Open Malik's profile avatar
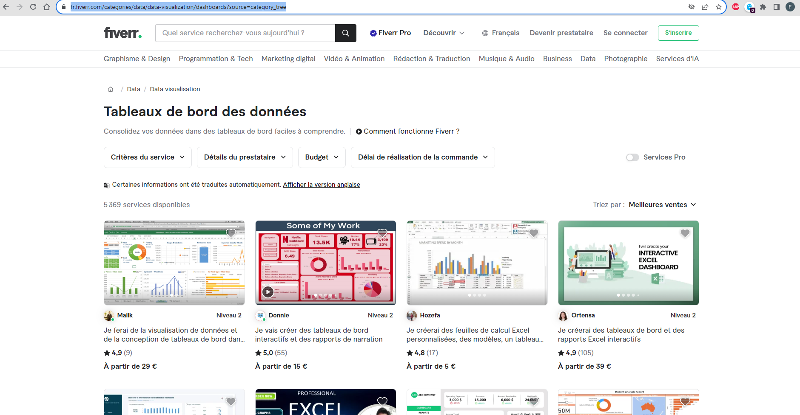The height and width of the screenshot is (415, 800). tap(109, 315)
